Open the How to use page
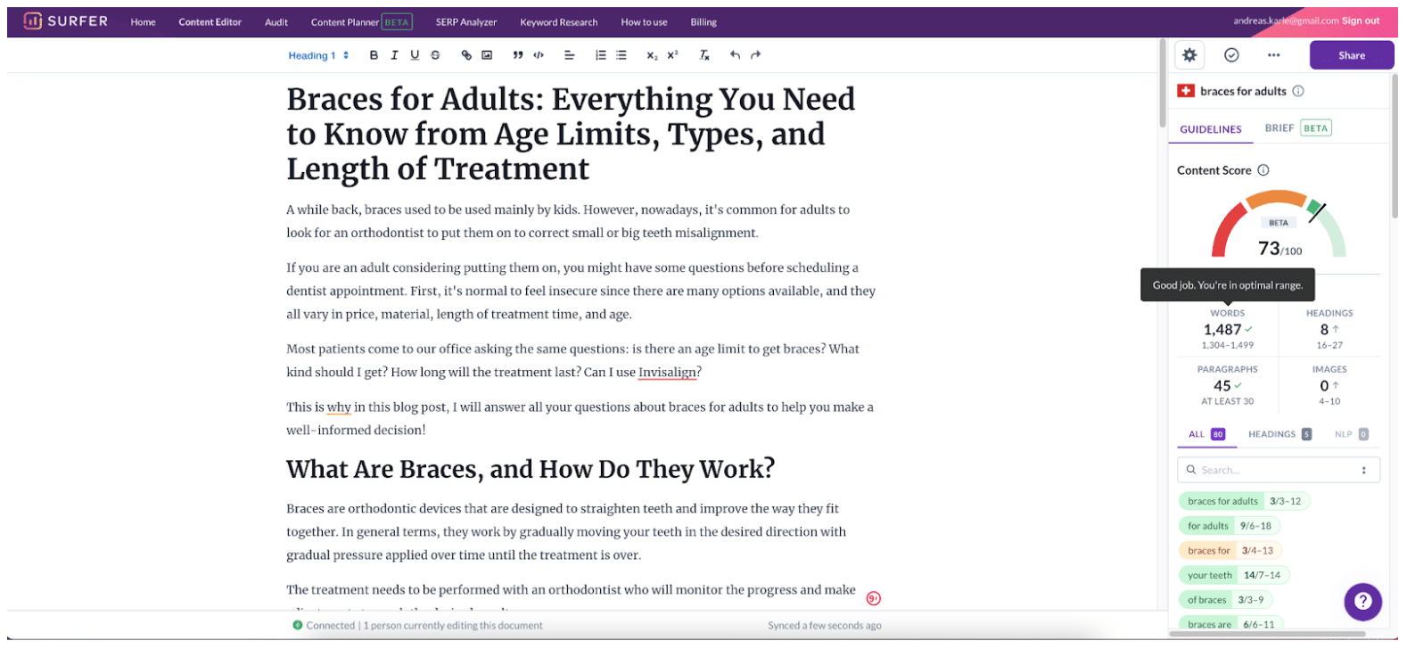Screen dimensions: 1407x649 click(644, 22)
